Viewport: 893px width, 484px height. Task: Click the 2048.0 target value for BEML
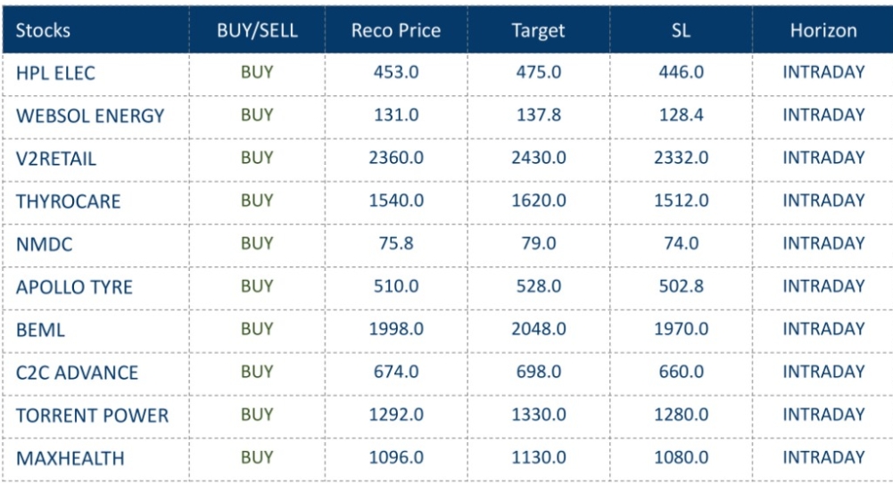[x=538, y=329]
